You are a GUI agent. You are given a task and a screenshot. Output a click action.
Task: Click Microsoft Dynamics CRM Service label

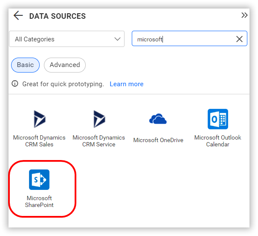pos(99,141)
